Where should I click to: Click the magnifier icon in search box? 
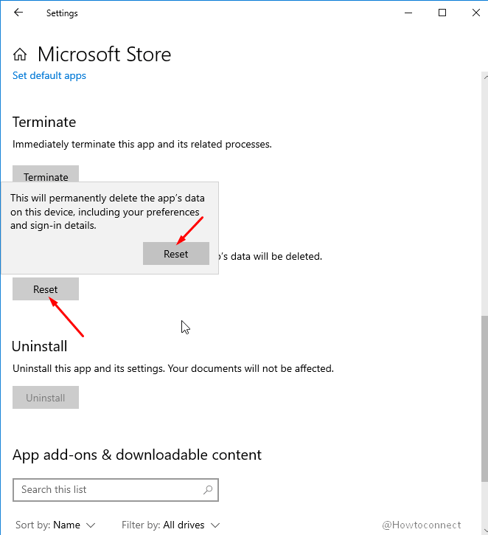pyautogui.click(x=208, y=490)
